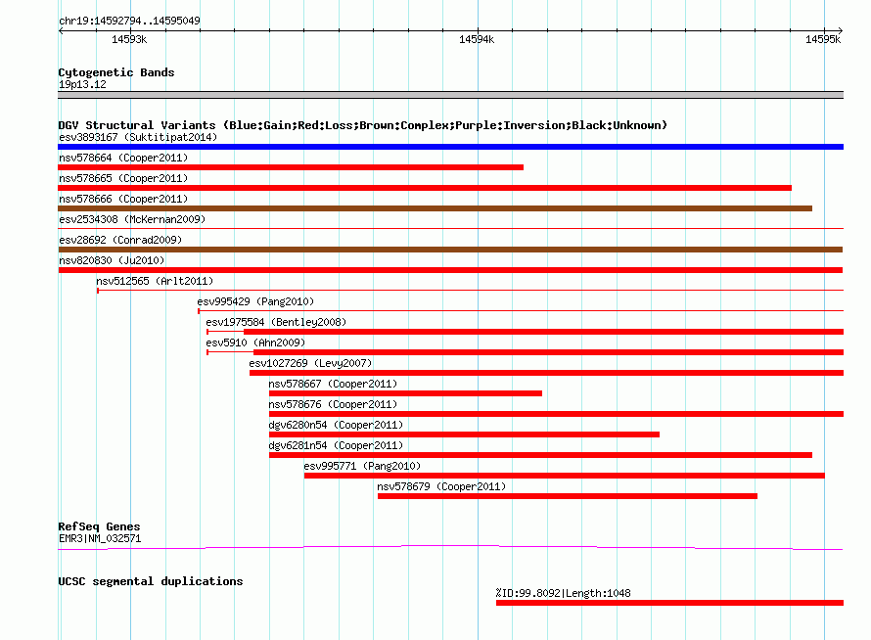Click the esv28692 (Conrad2009) variant label
The image size is (871, 640).
point(120,240)
